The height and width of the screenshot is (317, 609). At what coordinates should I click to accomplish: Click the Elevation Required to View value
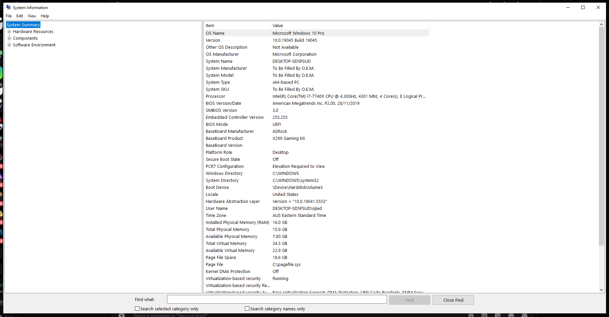[x=299, y=167]
